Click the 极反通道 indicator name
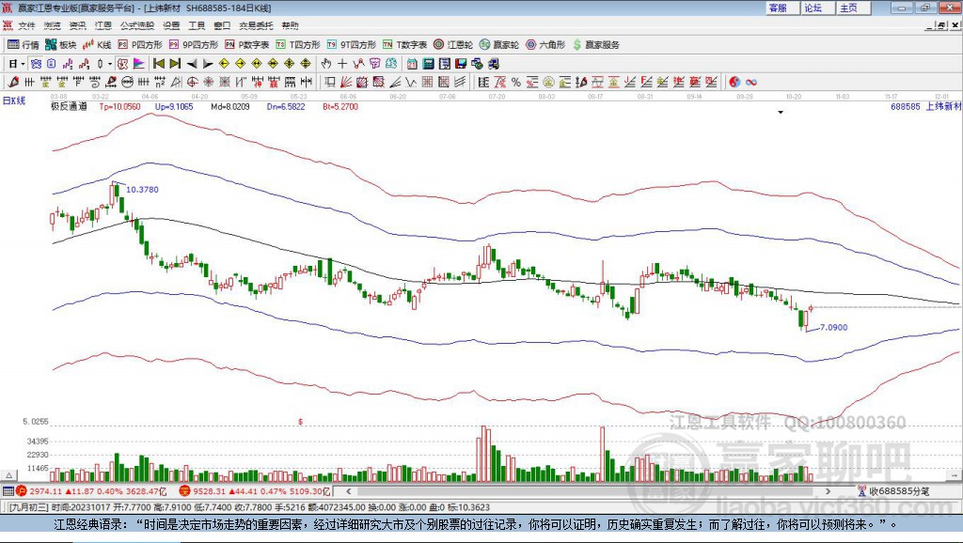 point(69,106)
